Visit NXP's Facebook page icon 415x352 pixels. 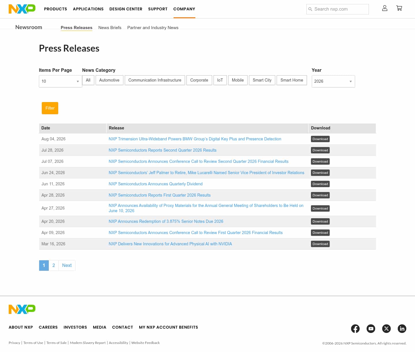tap(355, 328)
